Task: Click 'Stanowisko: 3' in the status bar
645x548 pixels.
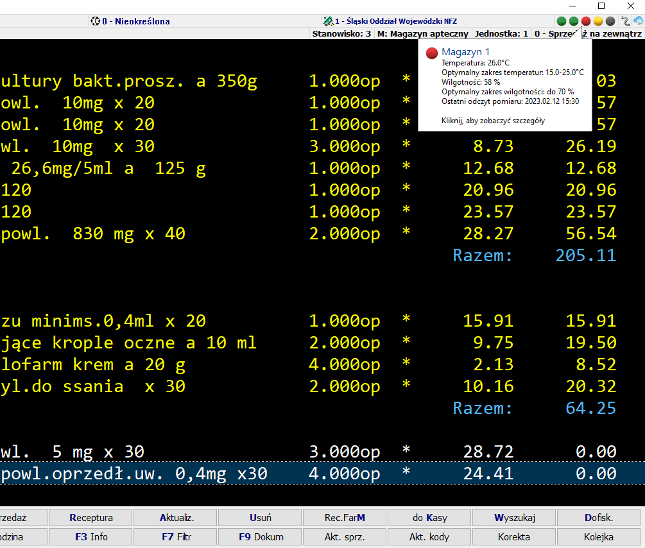Action: (341, 34)
